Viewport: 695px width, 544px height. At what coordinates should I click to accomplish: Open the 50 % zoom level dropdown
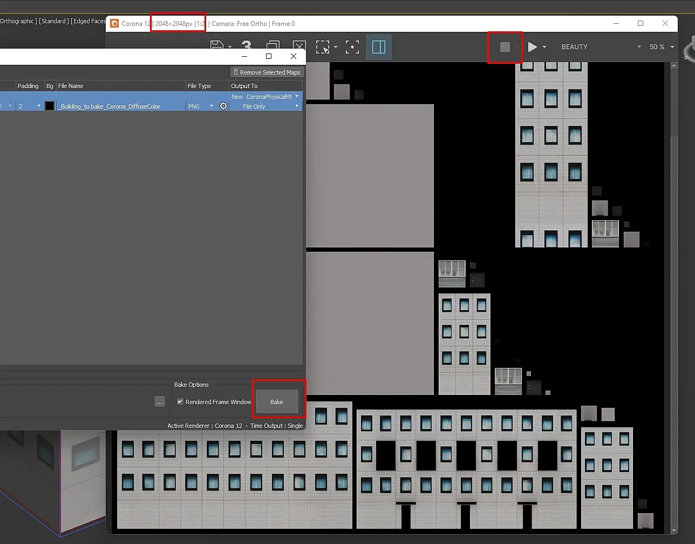(x=662, y=47)
